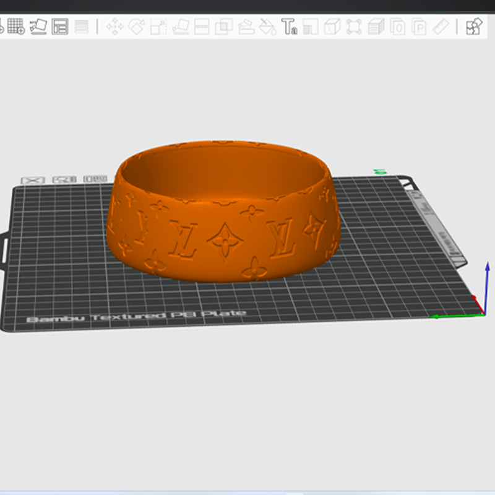The image size is (495, 495).
Task: Activate the Lay on Face tool
Action: click(181, 26)
